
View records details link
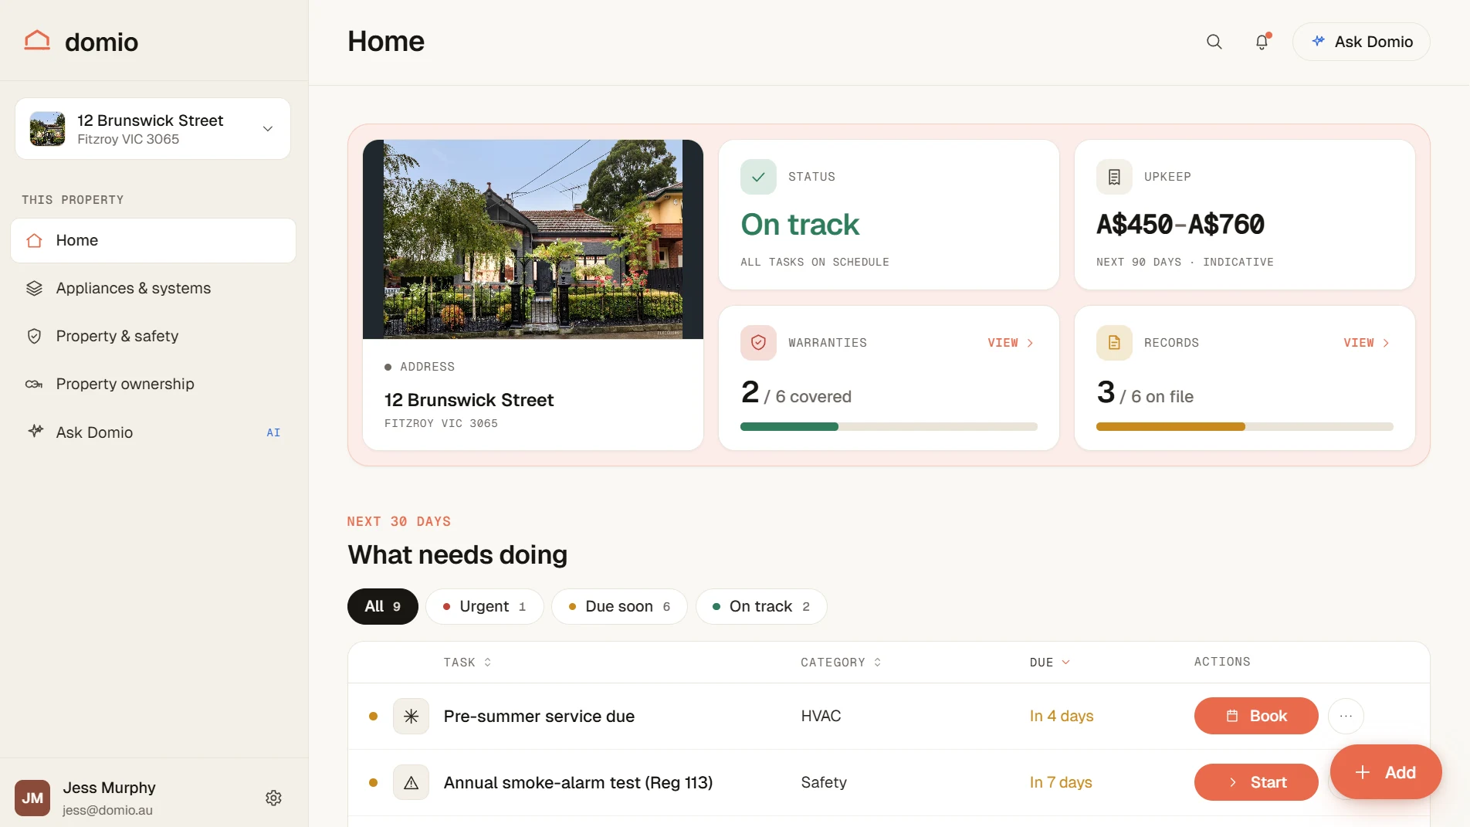(x=1367, y=343)
